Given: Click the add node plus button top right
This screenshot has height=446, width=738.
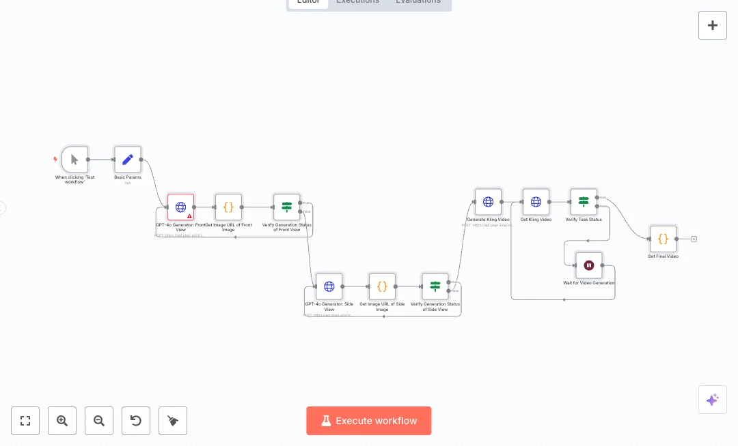Looking at the screenshot, I should pyautogui.click(x=713, y=25).
